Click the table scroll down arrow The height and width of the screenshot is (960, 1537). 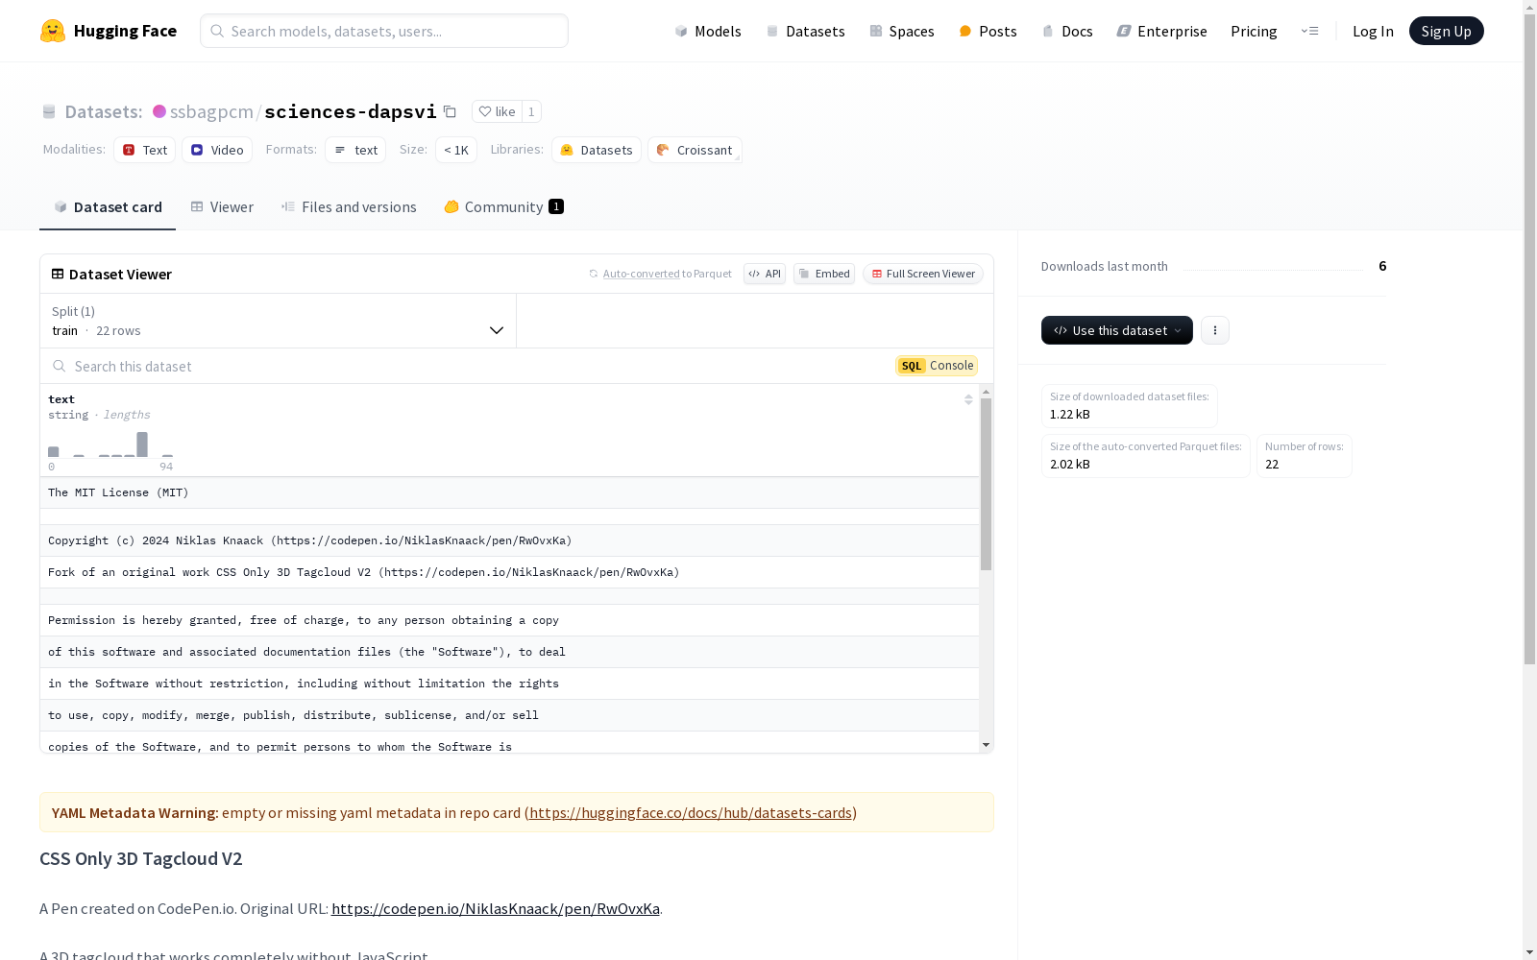coord(986,745)
